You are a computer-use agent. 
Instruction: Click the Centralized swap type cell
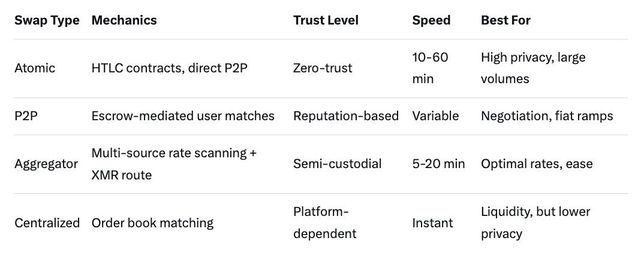tap(47, 223)
